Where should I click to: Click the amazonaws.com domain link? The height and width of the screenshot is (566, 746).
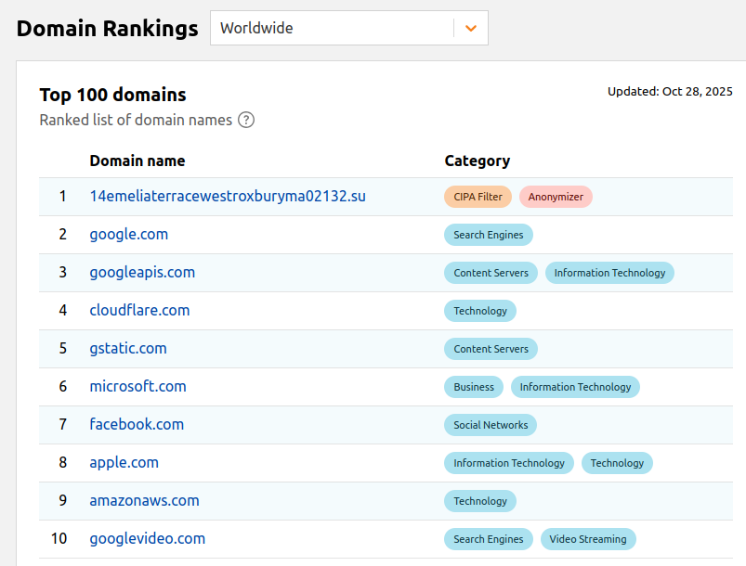click(144, 500)
